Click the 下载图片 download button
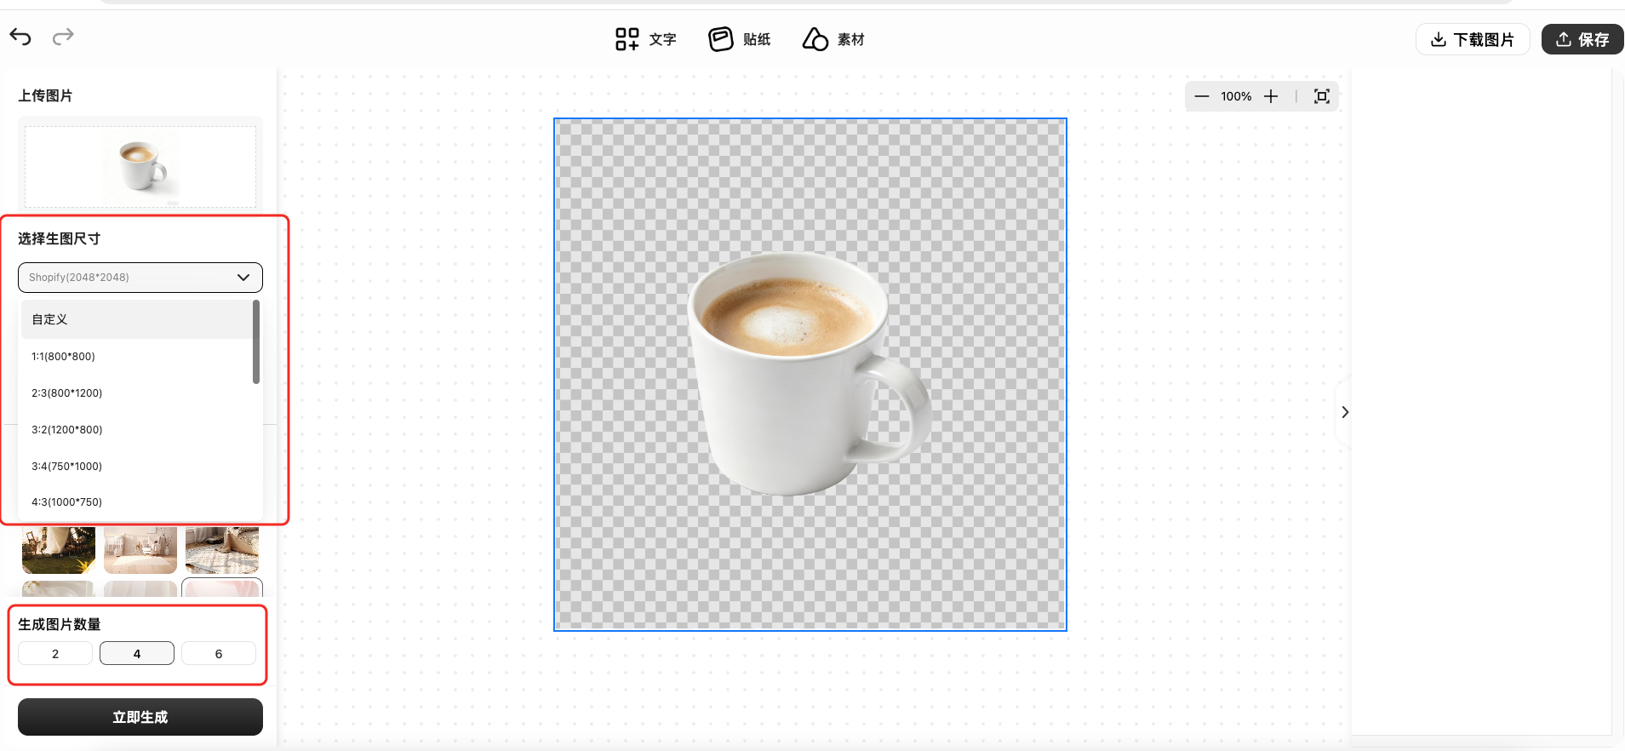Image resolution: width=1625 pixels, height=751 pixels. [x=1472, y=39]
